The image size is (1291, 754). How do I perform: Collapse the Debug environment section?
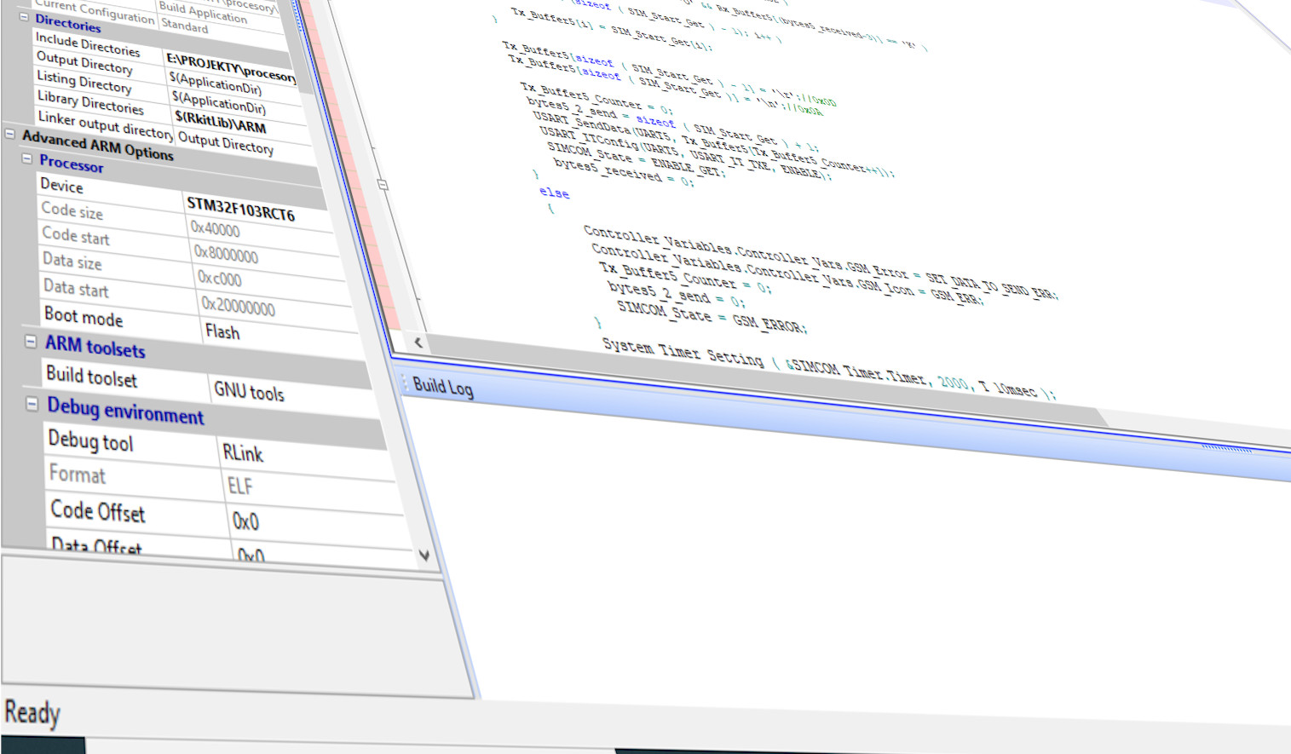(x=32, y=404)
